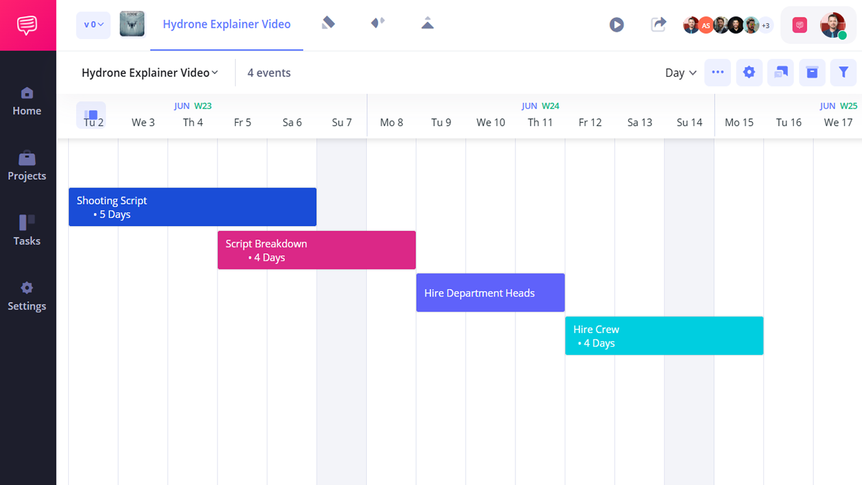Open the pink chat messages icon
Image resolution: width=862 pixels, height=485 pixels.
[800, 25]
